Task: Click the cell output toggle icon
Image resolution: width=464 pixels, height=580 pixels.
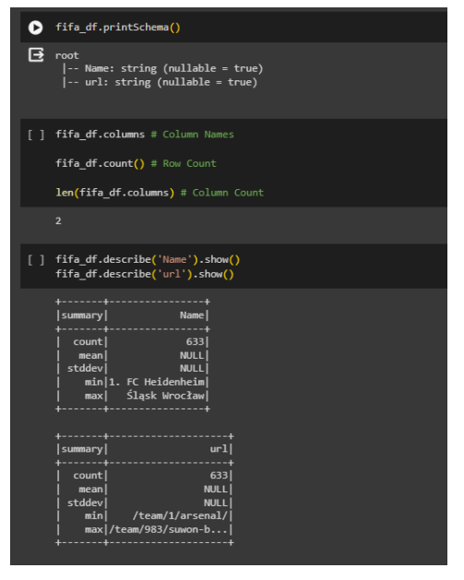Action: [36, 54]
